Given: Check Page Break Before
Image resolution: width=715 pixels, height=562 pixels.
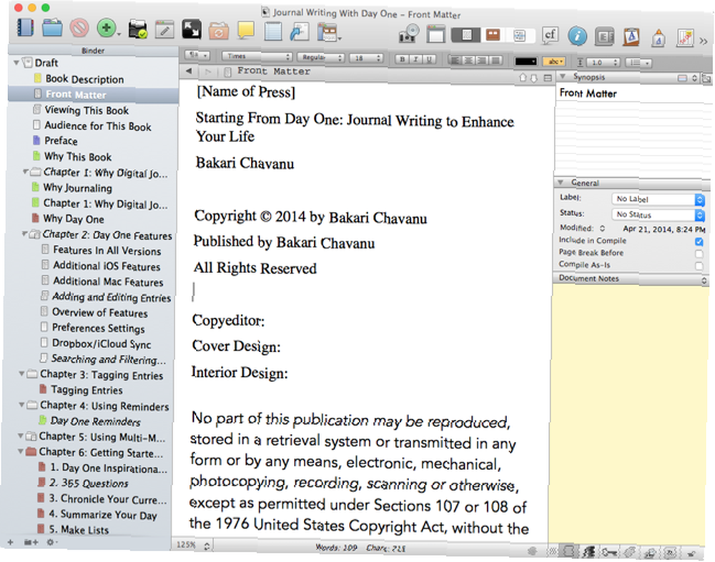Looking at the screenshot, I should (x=699, y=254).
